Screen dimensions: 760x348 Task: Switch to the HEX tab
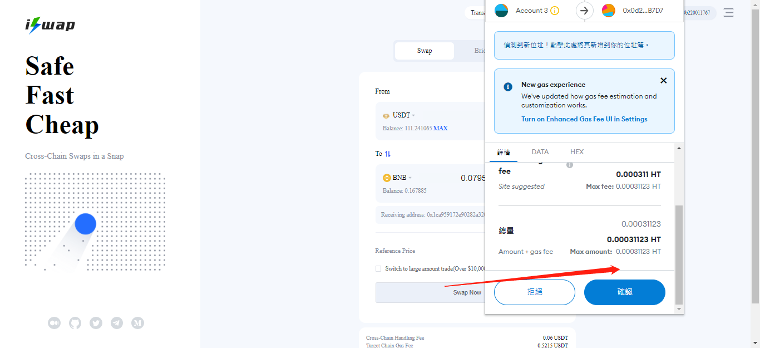coord(577,152)
